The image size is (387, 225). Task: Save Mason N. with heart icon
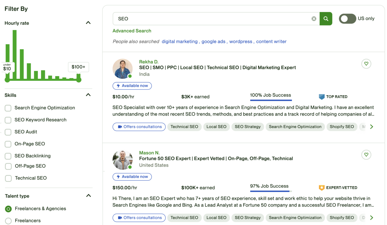click(366, 155)
